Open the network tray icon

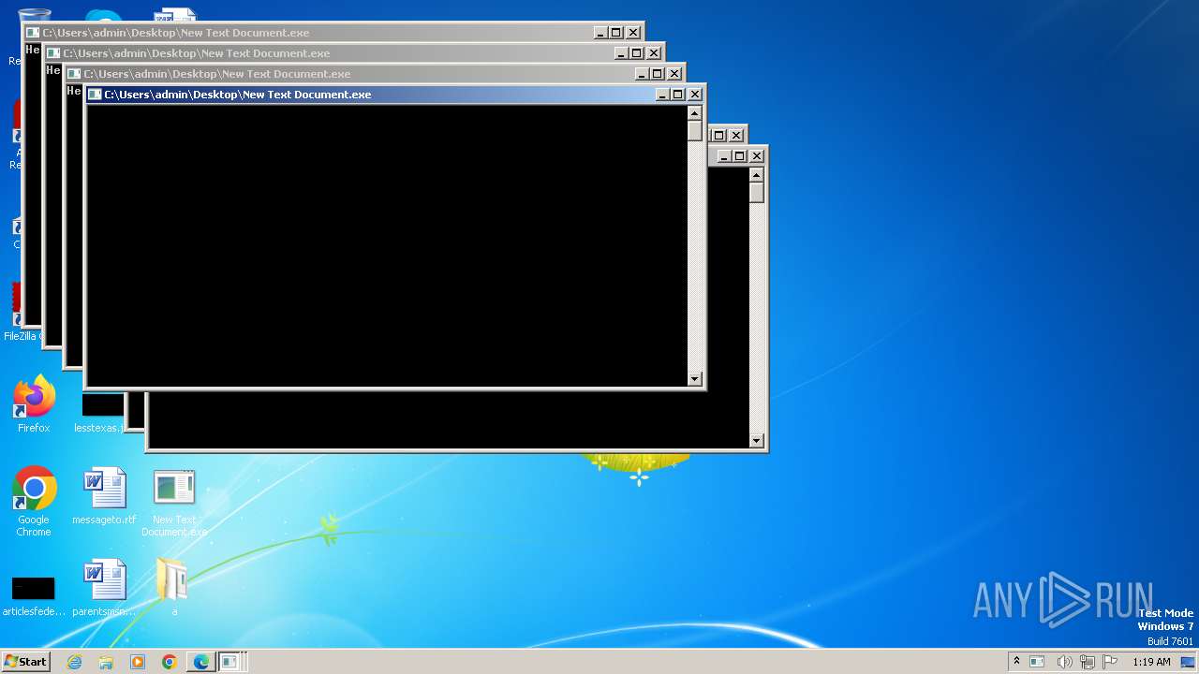[1088, 662]
